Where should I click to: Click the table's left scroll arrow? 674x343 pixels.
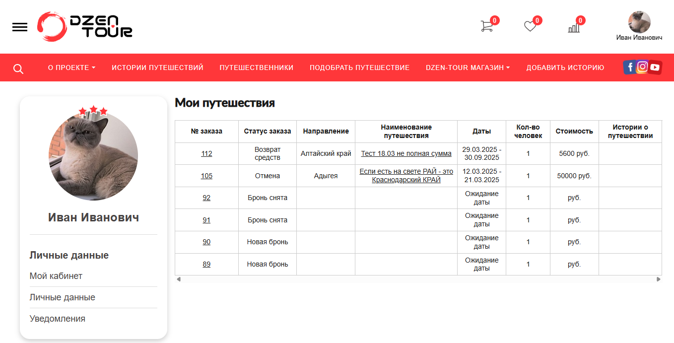click(x=179, y=279)
